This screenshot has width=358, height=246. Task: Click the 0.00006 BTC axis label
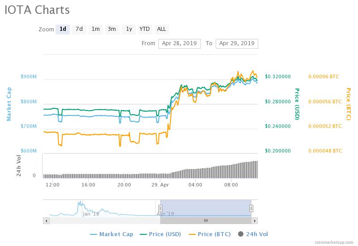[x=324, y=76]
